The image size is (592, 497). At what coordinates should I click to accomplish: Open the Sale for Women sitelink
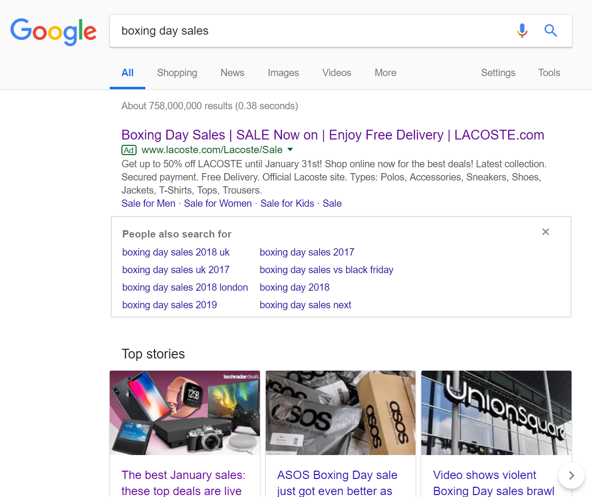(x=218, y=203)
